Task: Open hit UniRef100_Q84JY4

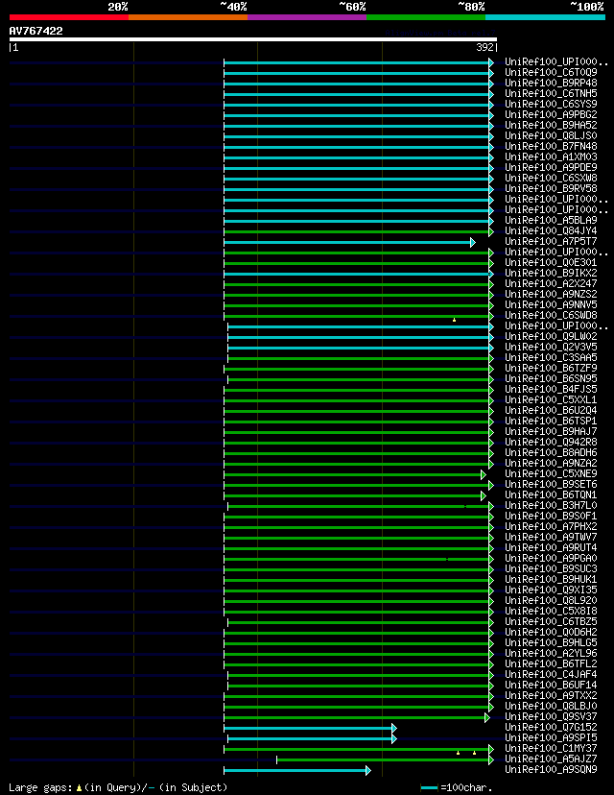Action: tap(551, 230)
